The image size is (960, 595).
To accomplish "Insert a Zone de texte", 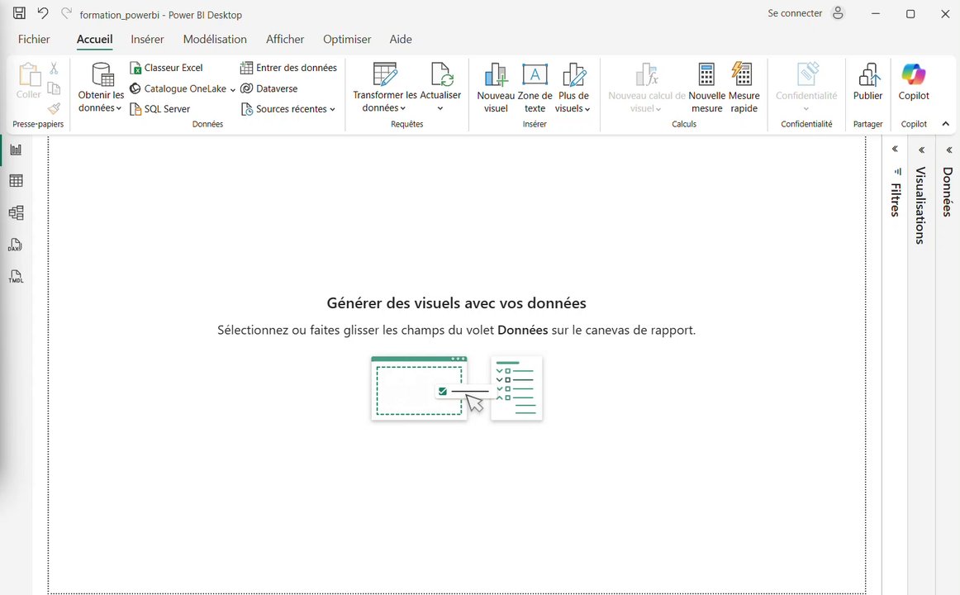I will coord(535,88).
